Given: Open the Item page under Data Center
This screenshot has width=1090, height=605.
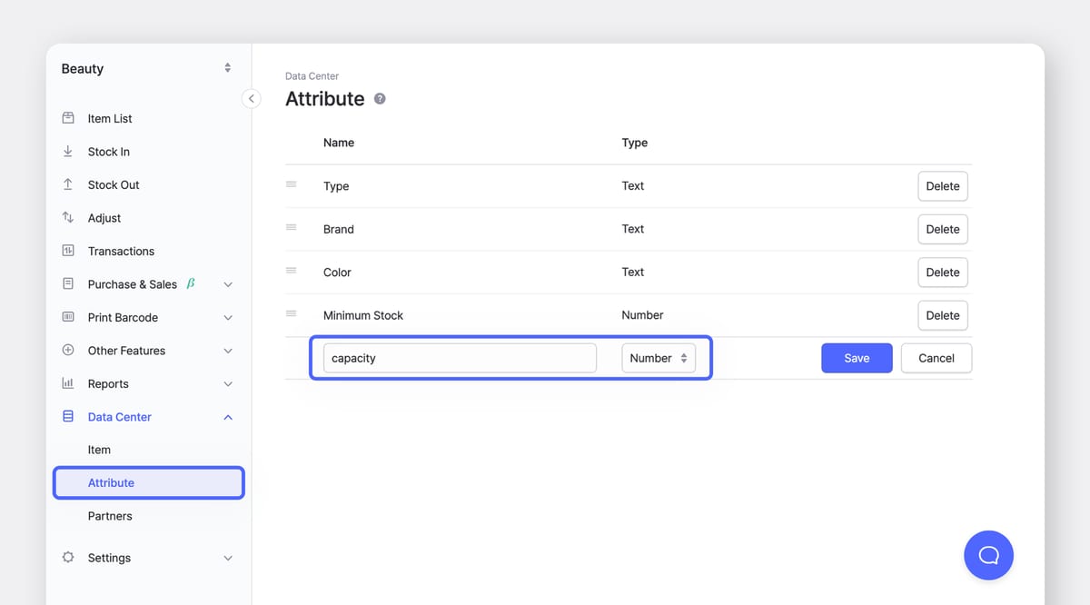Looking at the screenshot, I should 97,450.
